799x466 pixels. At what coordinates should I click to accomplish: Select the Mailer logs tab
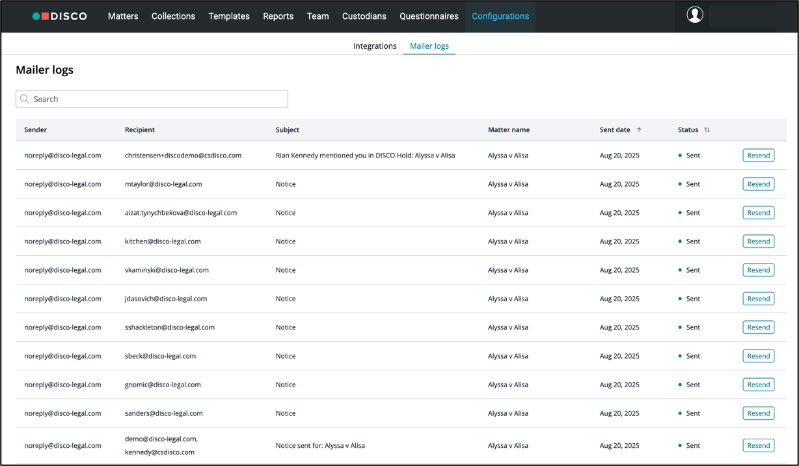[429, 46]
